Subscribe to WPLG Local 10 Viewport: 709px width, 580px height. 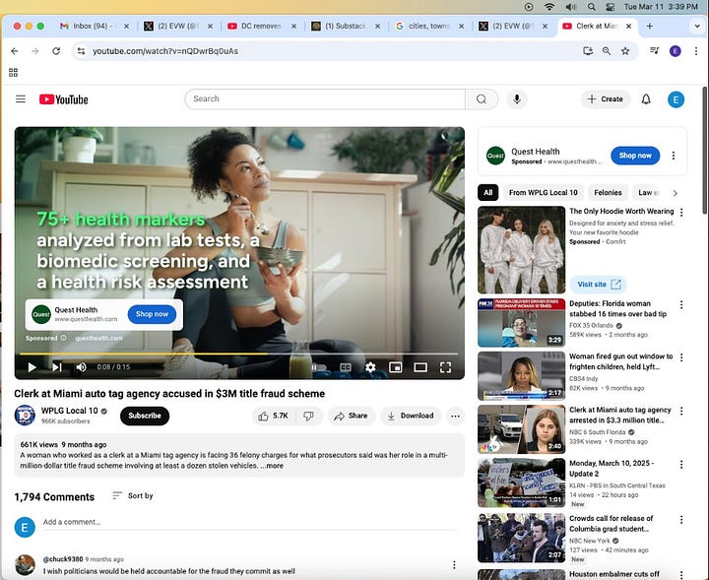tap(145, 416)
